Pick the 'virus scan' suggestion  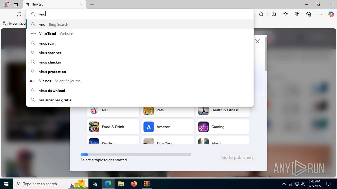click(140, 43)
